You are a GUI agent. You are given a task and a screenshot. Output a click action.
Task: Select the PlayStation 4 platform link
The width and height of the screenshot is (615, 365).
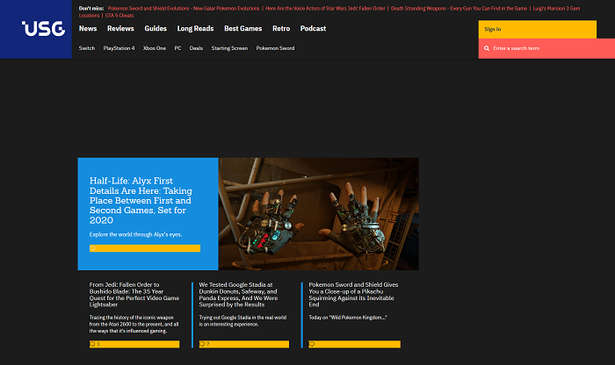(x=119, y=48)
